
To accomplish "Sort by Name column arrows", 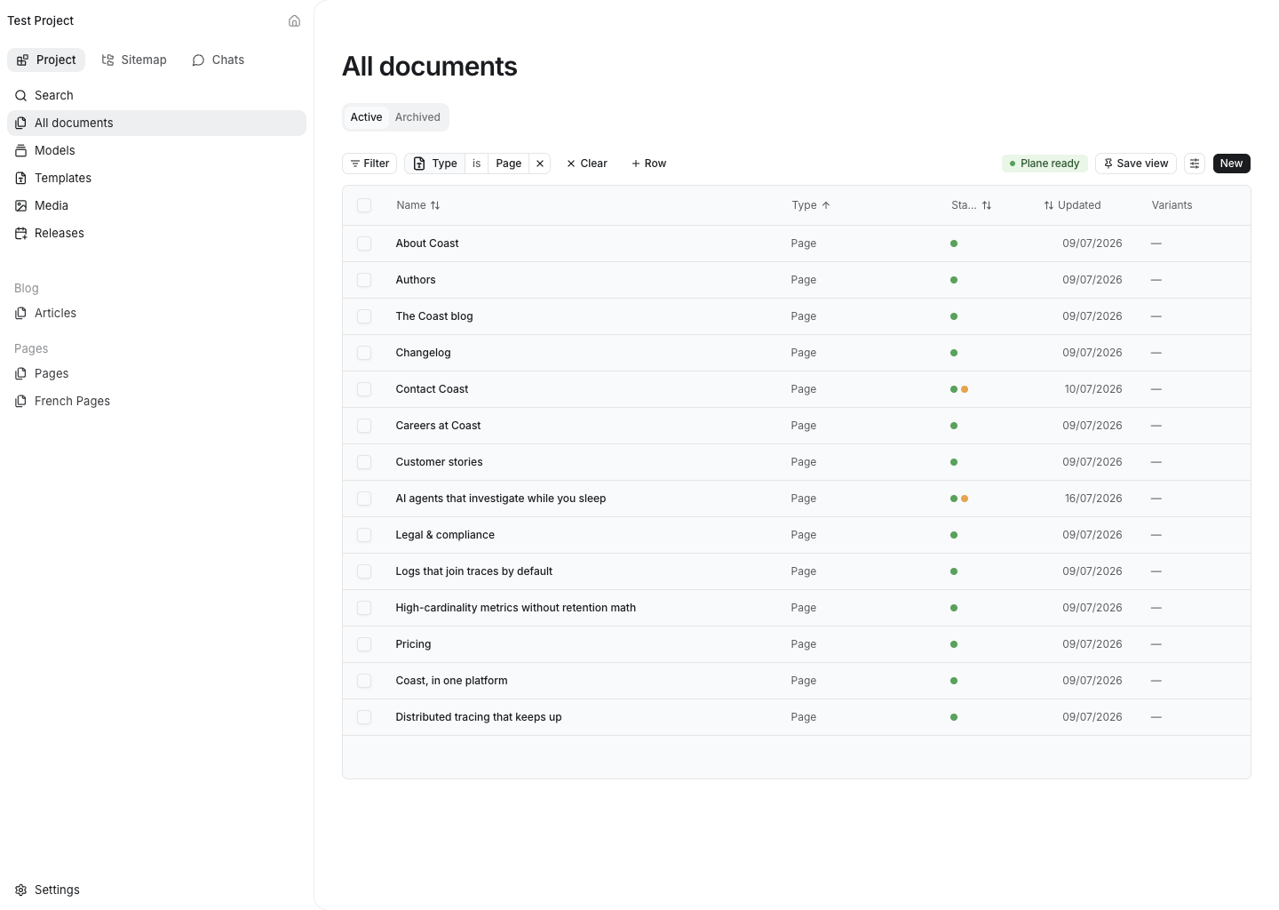I will (435, 205).
